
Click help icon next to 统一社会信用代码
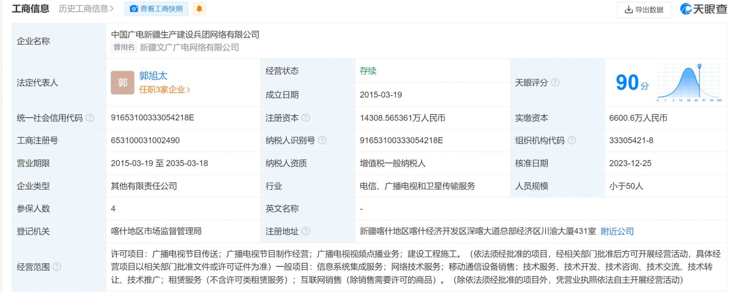pyautogui.click(x=90, y=118)
